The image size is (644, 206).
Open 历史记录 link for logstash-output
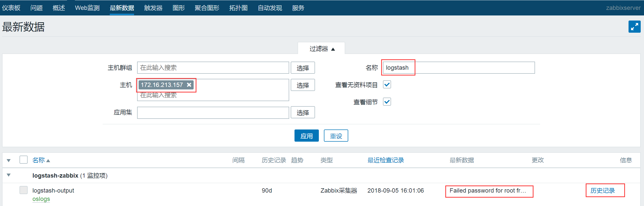click(x=603, y=191)
